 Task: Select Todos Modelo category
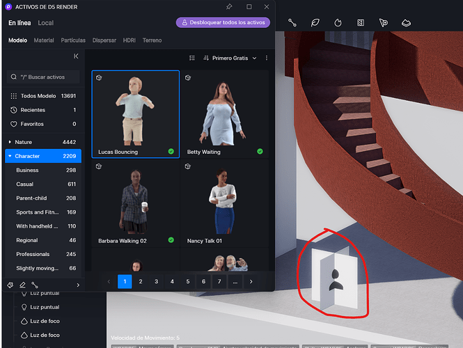pos(43,96)
